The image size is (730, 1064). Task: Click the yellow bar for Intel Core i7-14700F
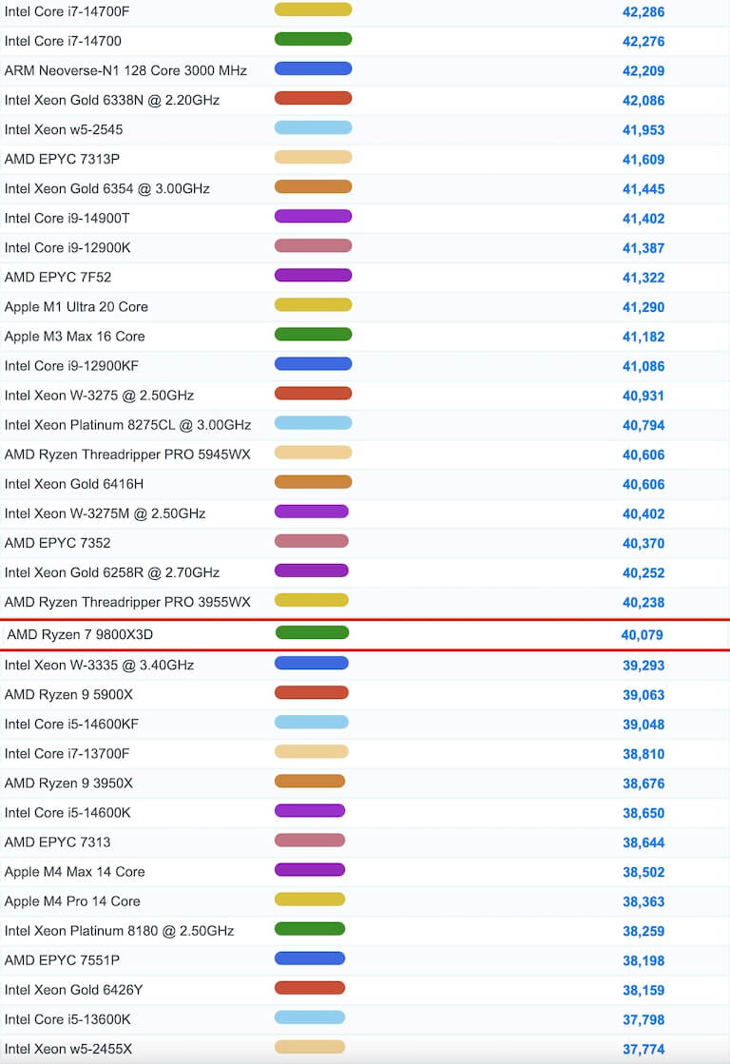point(314,9)
